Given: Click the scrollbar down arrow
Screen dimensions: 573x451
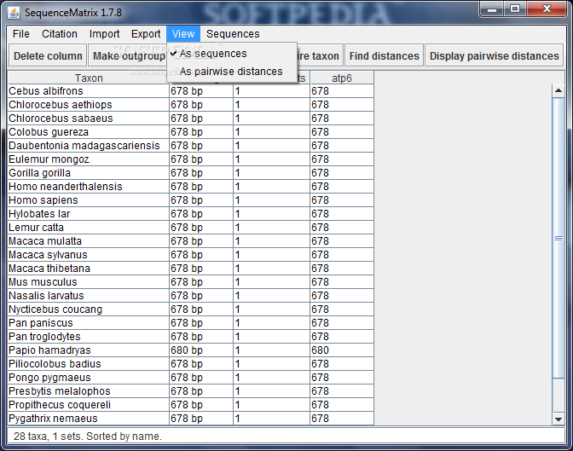Looking at the screenshot, I should pyautogui.click(x=559, y=419).
